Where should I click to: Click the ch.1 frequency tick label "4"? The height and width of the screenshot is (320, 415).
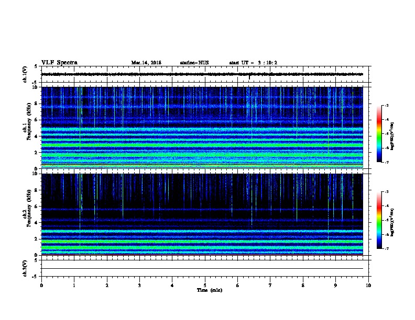point(37,136)
